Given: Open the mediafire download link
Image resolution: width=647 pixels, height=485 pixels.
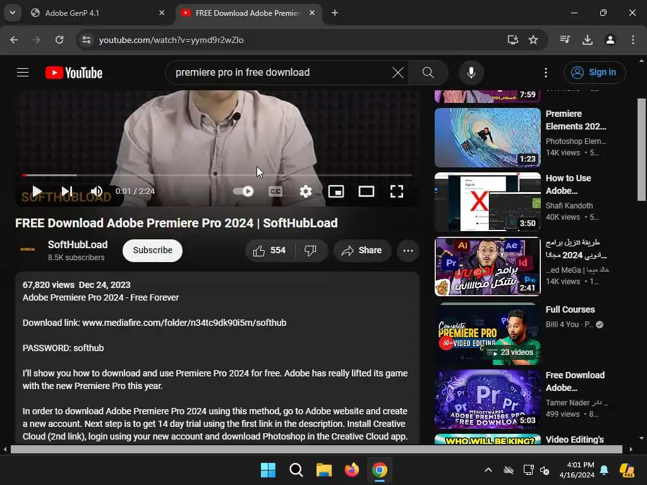Looking at the screenshot, I should coord(184,323).
